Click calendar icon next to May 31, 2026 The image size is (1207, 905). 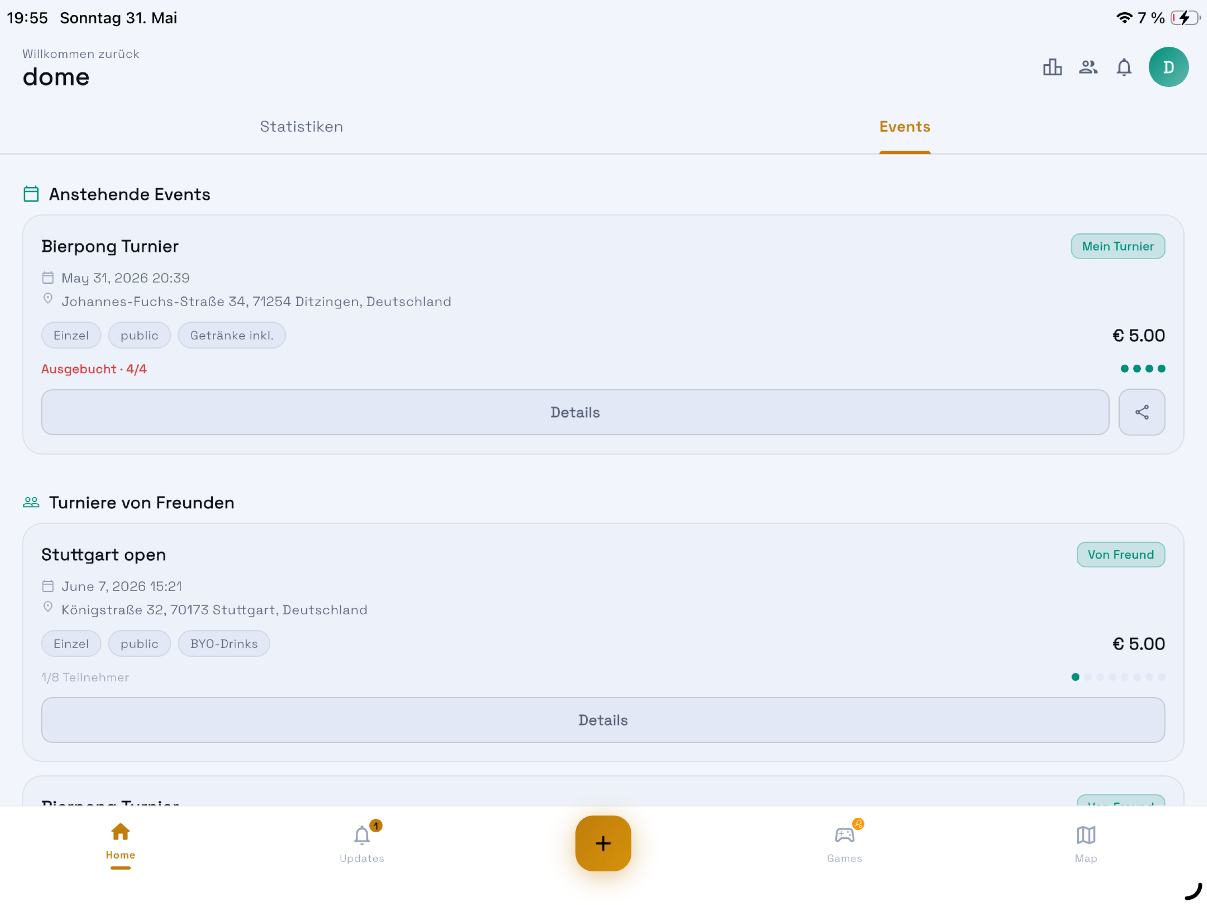[48, 278]
